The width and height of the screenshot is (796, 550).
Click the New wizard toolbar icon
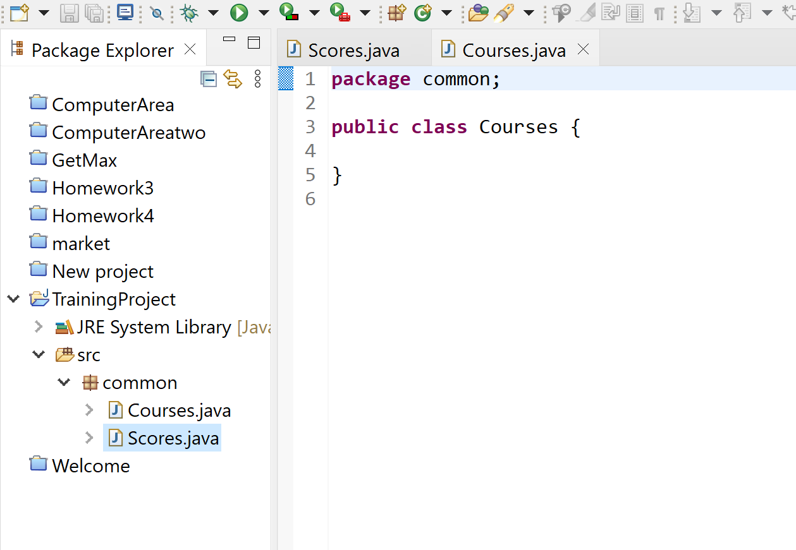coord(20,12)
